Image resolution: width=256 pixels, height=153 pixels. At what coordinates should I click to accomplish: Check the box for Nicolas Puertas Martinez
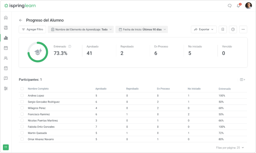[x=22, y=121]
